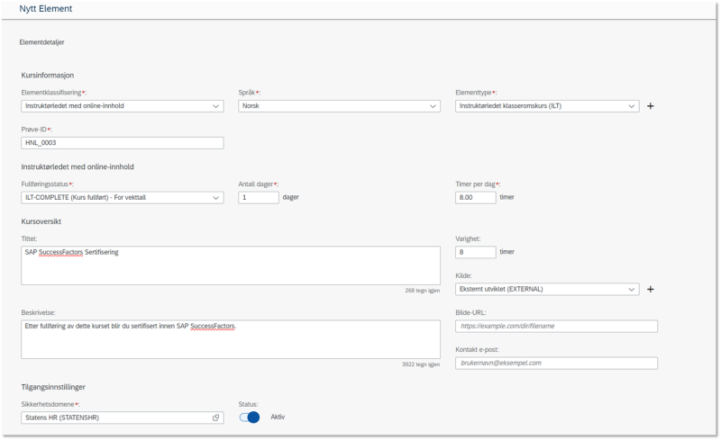Click 'timer' unit beside Timer per dag
721x440 pixels.
[x=507, y=197]
